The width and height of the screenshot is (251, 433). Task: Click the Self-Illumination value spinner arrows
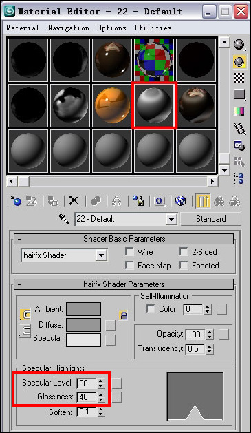208,309
